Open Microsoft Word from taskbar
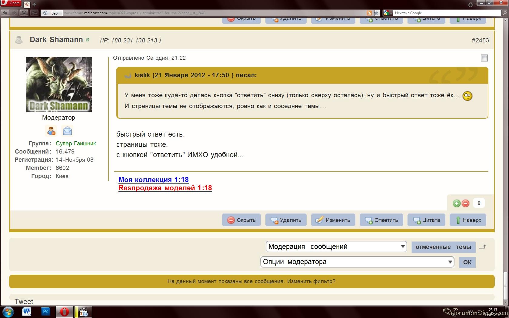This screenshot has height=318, width=509. click(27, 312)
